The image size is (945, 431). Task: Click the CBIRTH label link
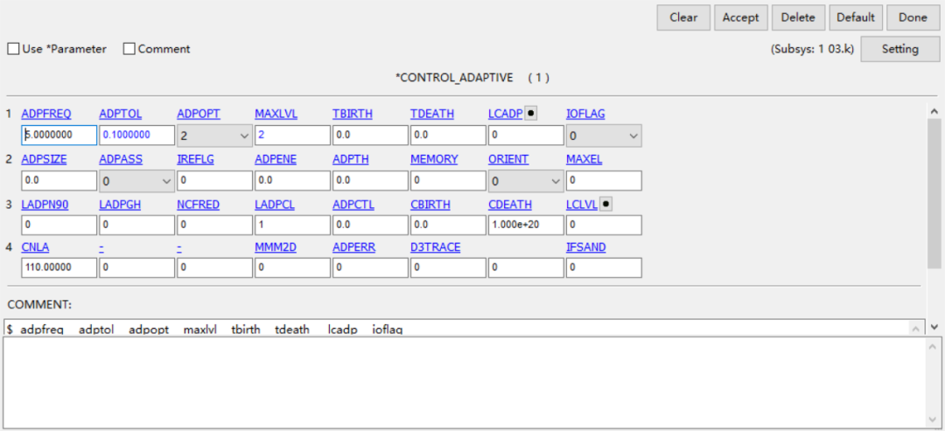point(430,205)
